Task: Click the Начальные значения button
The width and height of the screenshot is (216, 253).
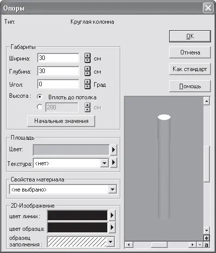Action: (x=61, y=121)
